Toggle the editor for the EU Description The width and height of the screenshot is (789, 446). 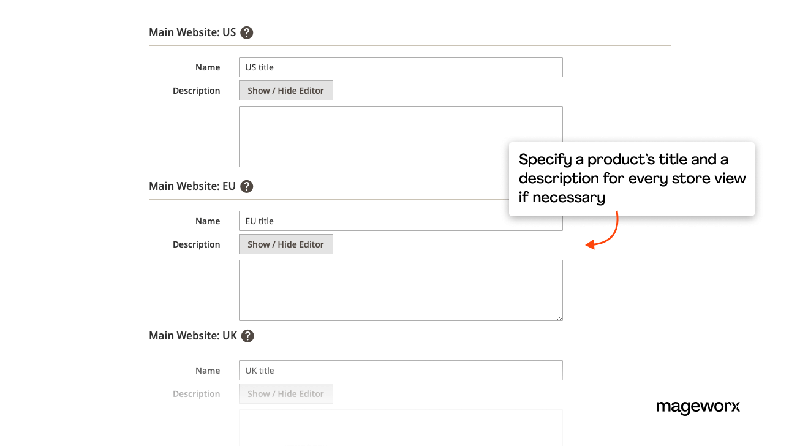click(x=285, y=244)
